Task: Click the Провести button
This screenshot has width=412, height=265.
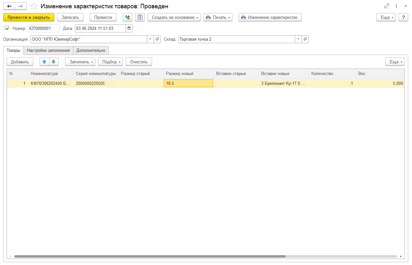Action: click(103, 17)
